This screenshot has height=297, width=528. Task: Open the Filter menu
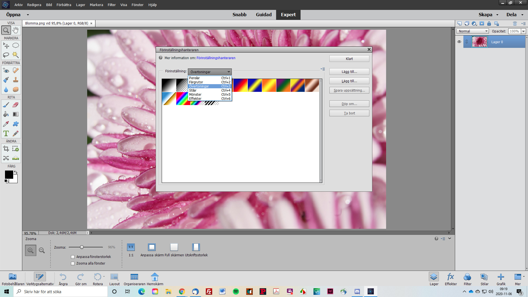point(111,5)
